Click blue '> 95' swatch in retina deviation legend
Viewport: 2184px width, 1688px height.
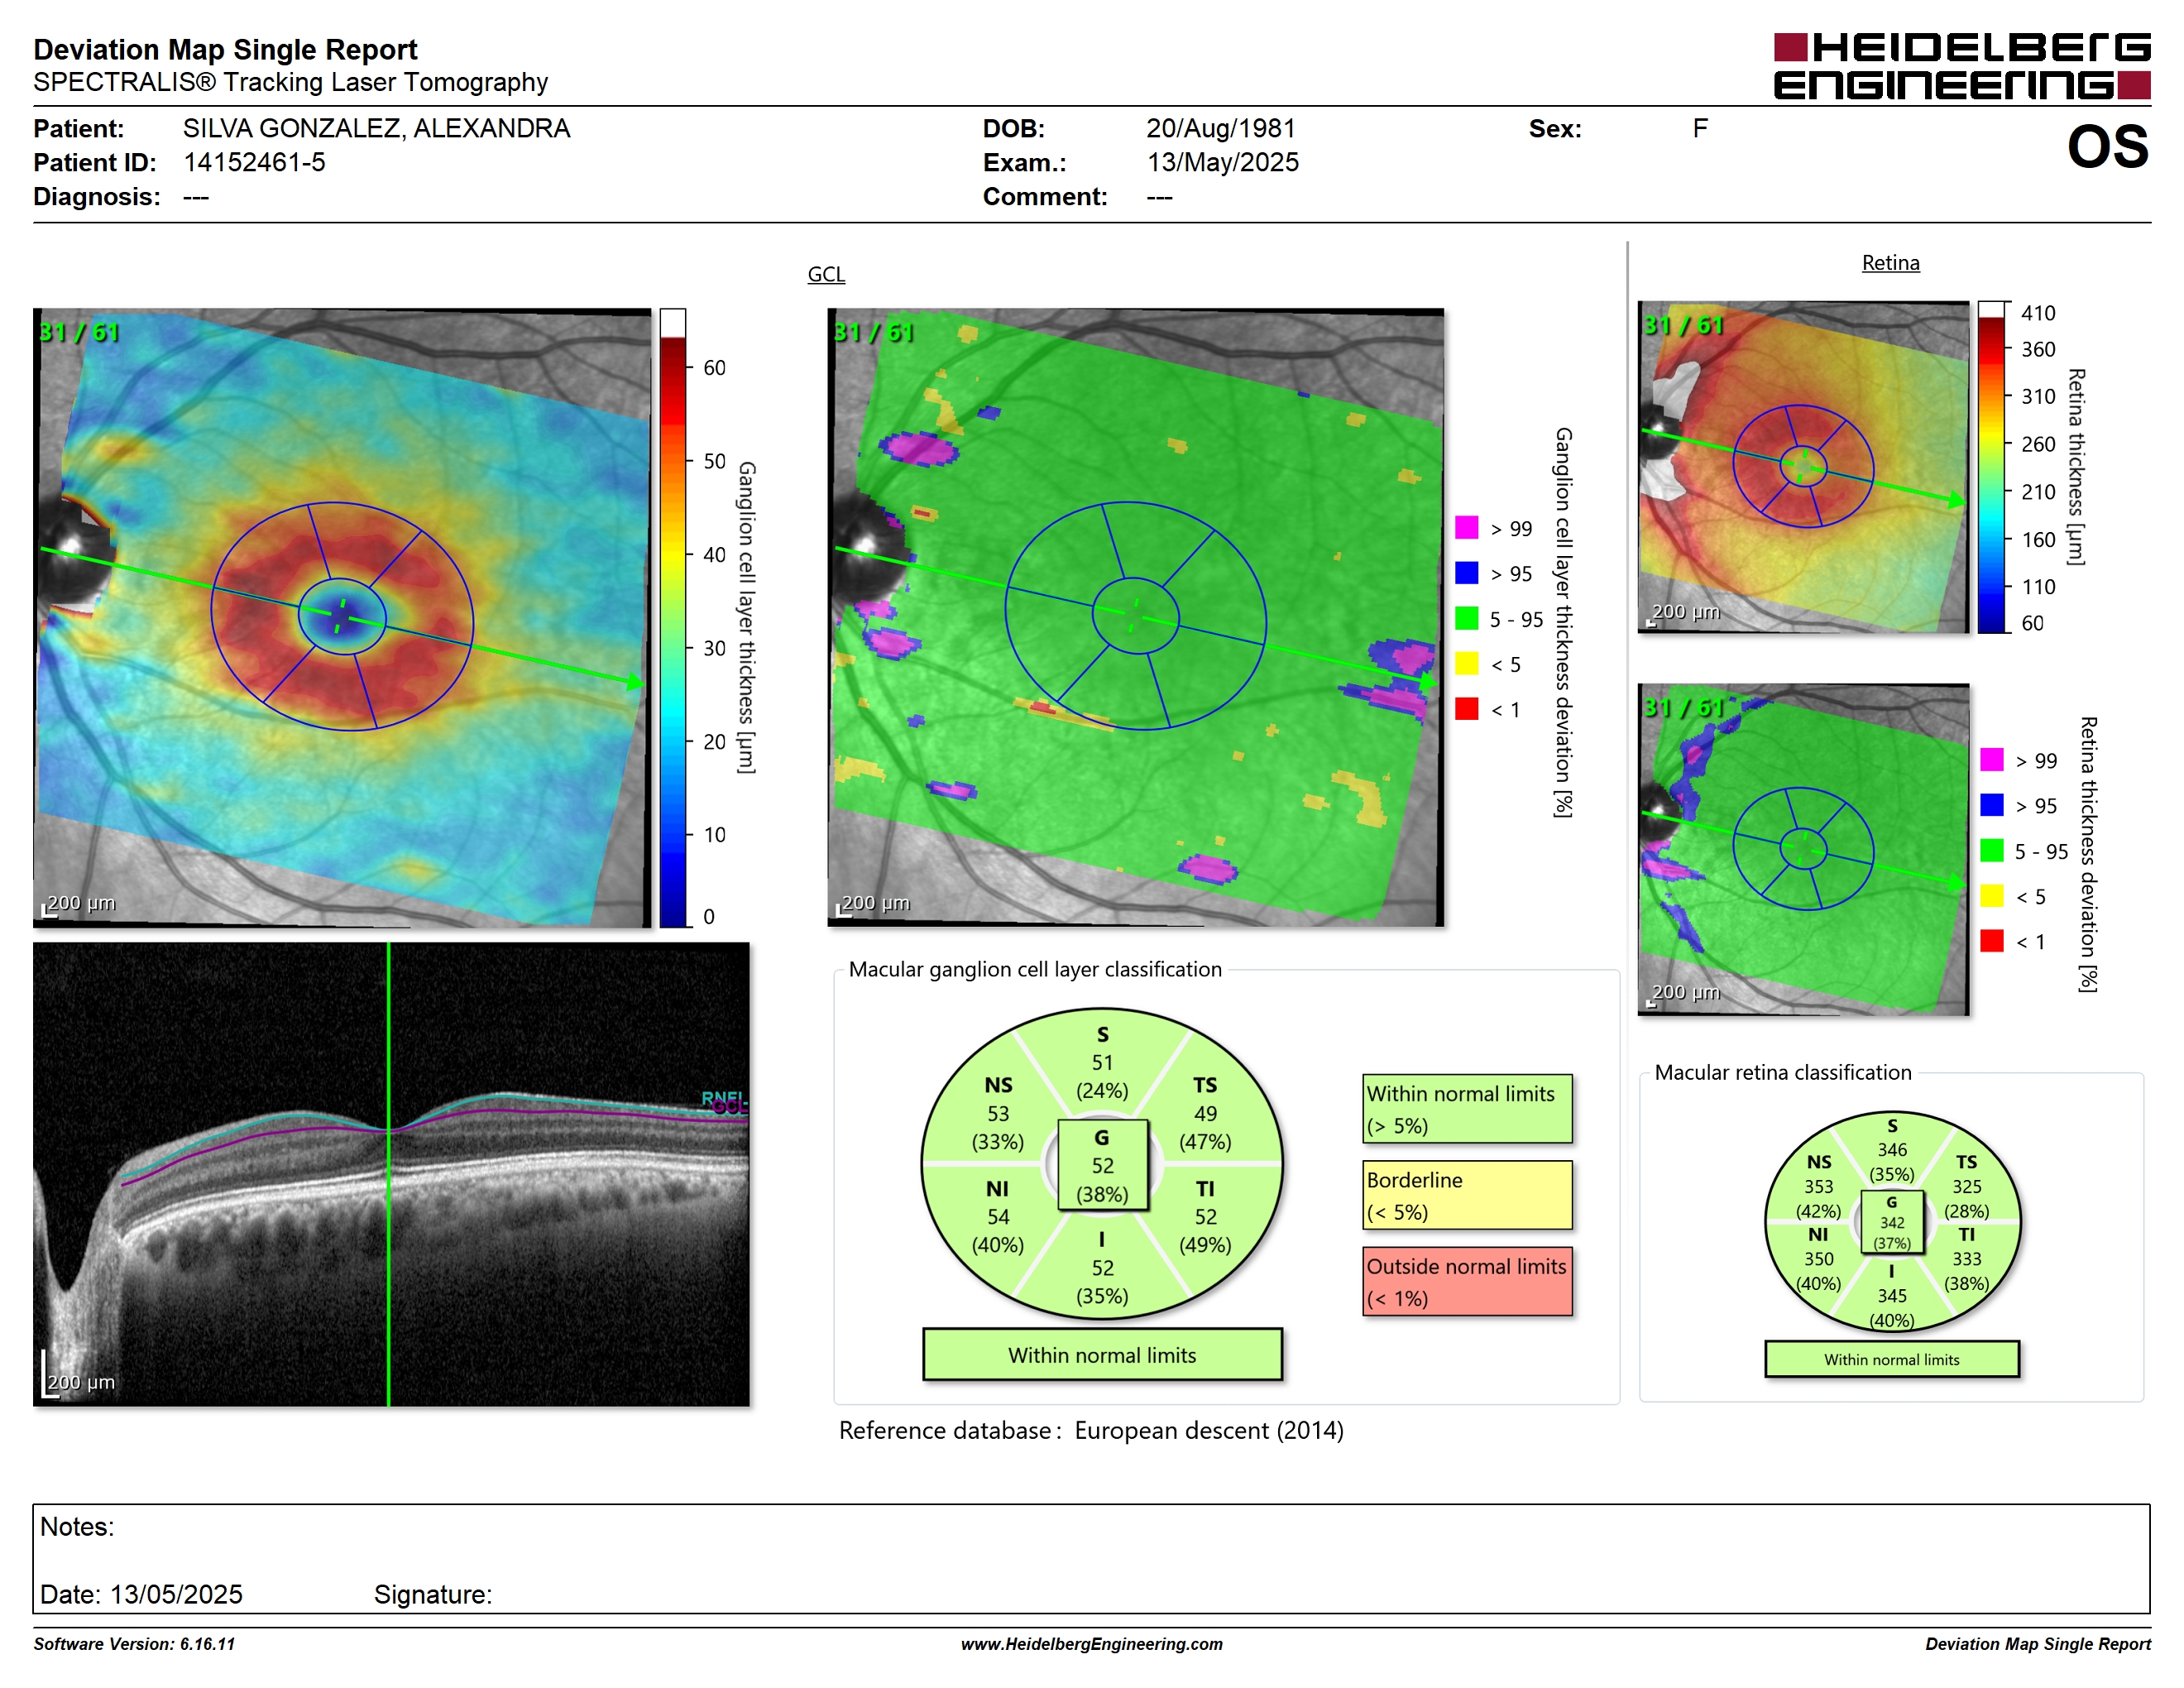(x=1991, y=804)
